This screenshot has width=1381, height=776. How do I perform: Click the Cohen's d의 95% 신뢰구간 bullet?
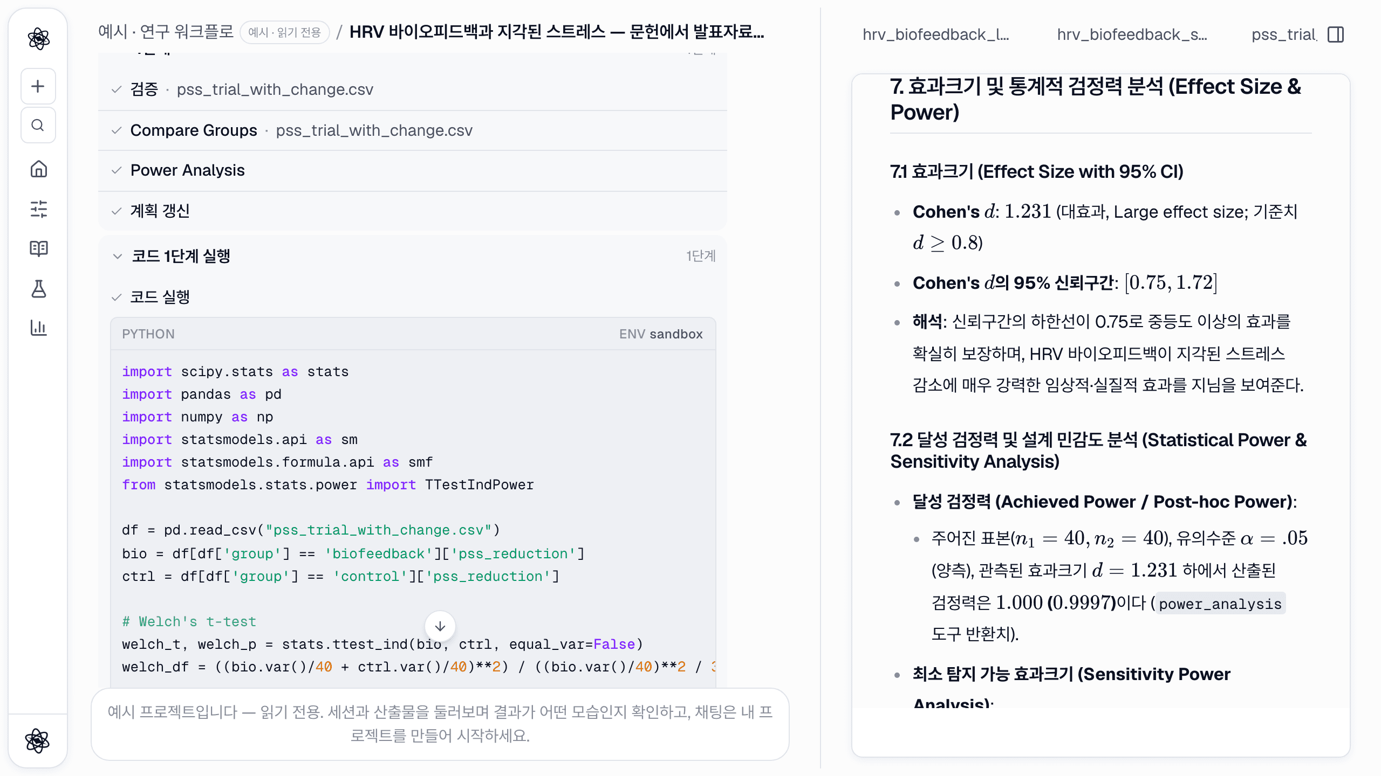tap(1065, 282)
